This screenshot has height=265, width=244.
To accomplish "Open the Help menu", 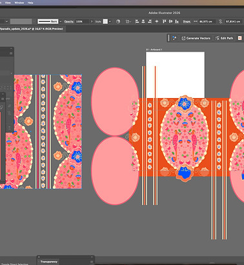I will click(x=30, y=3).
